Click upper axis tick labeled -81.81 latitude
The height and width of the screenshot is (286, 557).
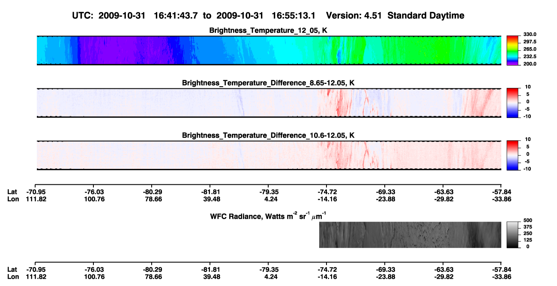(211, 192)
